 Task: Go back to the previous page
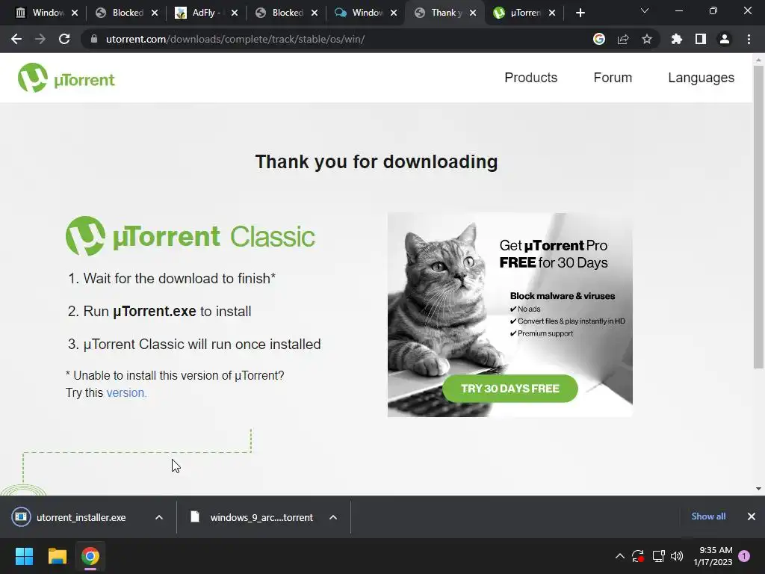click(x=16, y=39)
